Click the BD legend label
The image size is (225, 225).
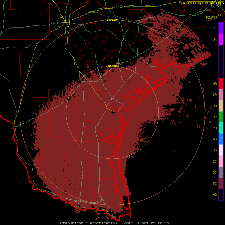coord(215,106)
